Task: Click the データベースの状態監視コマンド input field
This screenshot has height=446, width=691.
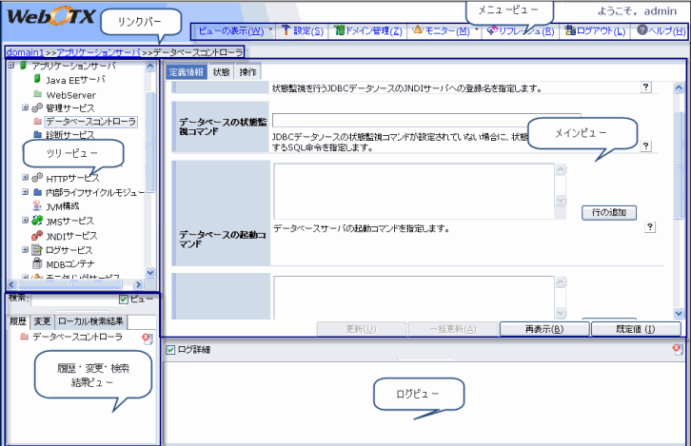Action: point(412,121)
